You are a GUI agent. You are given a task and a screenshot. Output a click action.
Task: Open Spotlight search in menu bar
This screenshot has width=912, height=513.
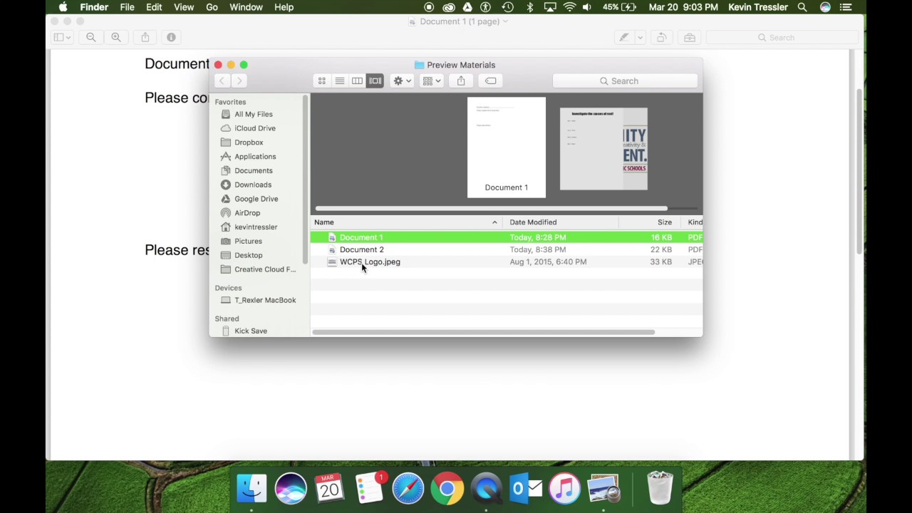pyautogui.click(x=802, y=7)
